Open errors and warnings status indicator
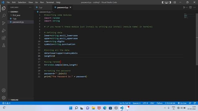 [x=6, y=103]
